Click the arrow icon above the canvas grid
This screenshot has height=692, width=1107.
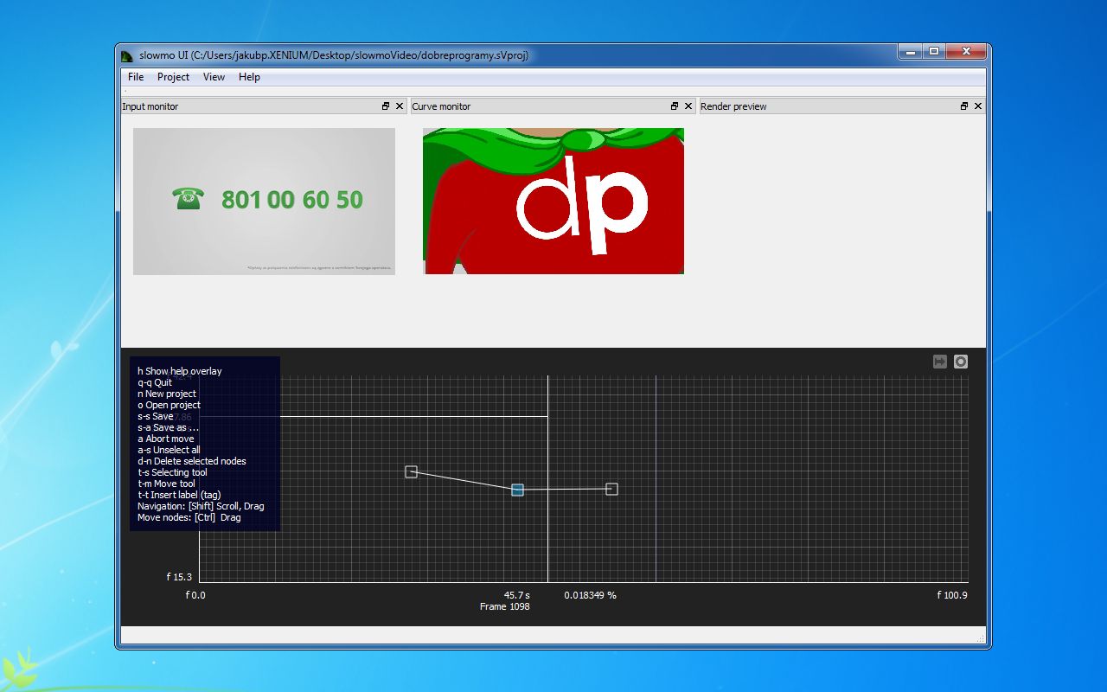[940, 362]
